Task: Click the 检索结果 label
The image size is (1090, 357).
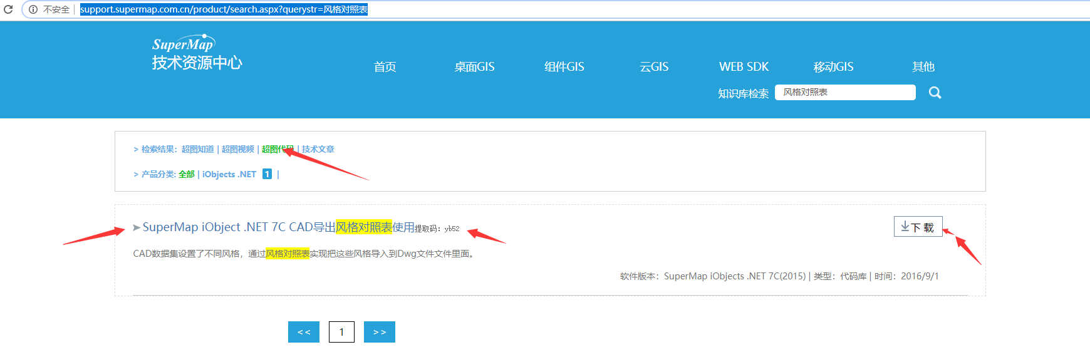Action: [159, 149]
